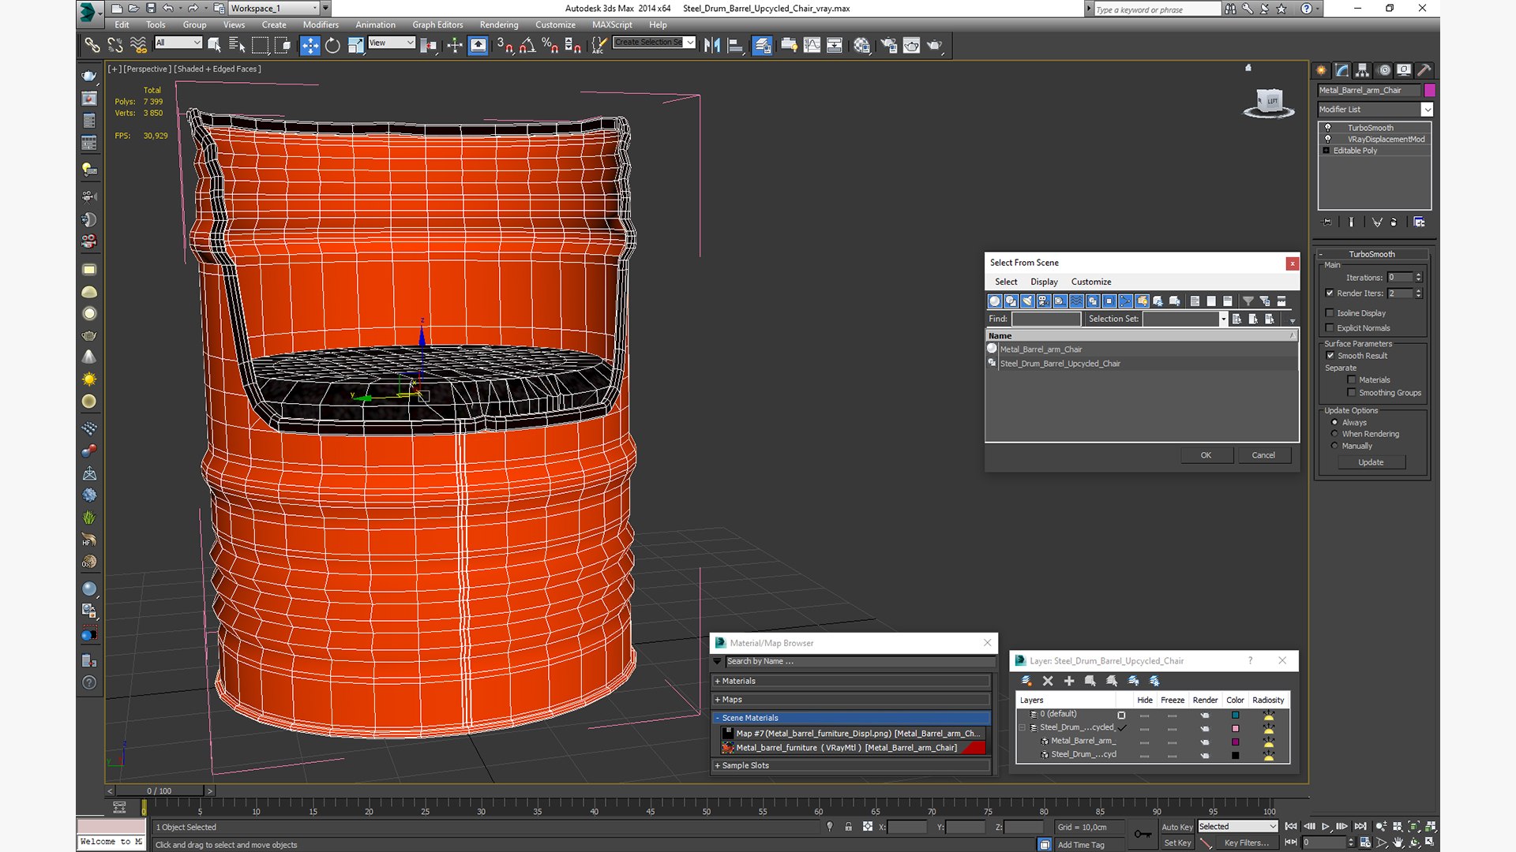Open Key Filters dialog button

[x=1246, y=843]
